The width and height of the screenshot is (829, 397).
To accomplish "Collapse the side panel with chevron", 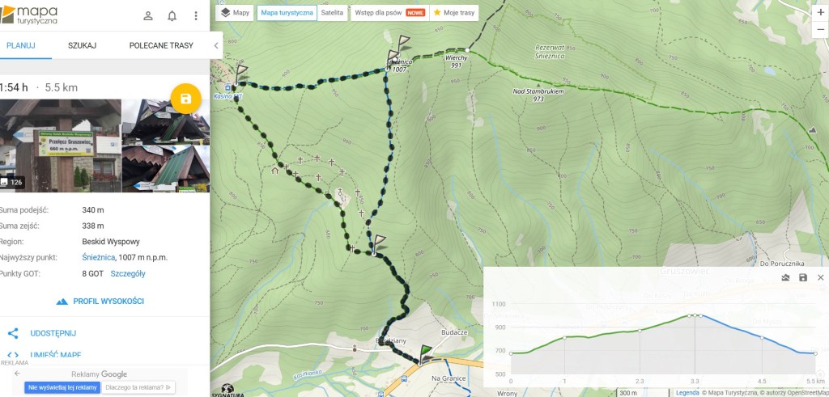I will click(215, 46).
